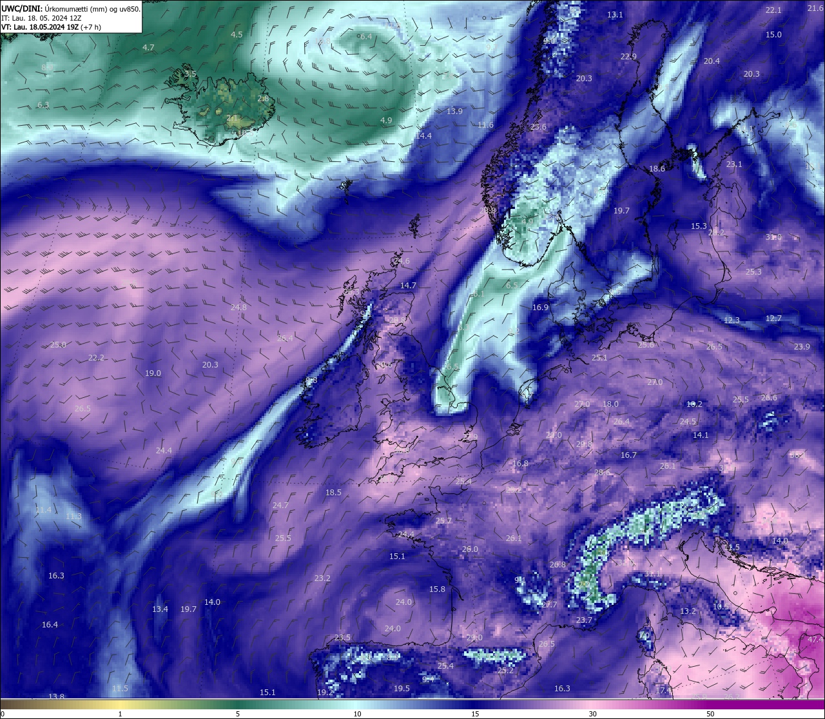Image resolution: width=825 pixels, height=719 pixels.
Task: Select the 4.7 value on the map
Action: coord(148,48)
